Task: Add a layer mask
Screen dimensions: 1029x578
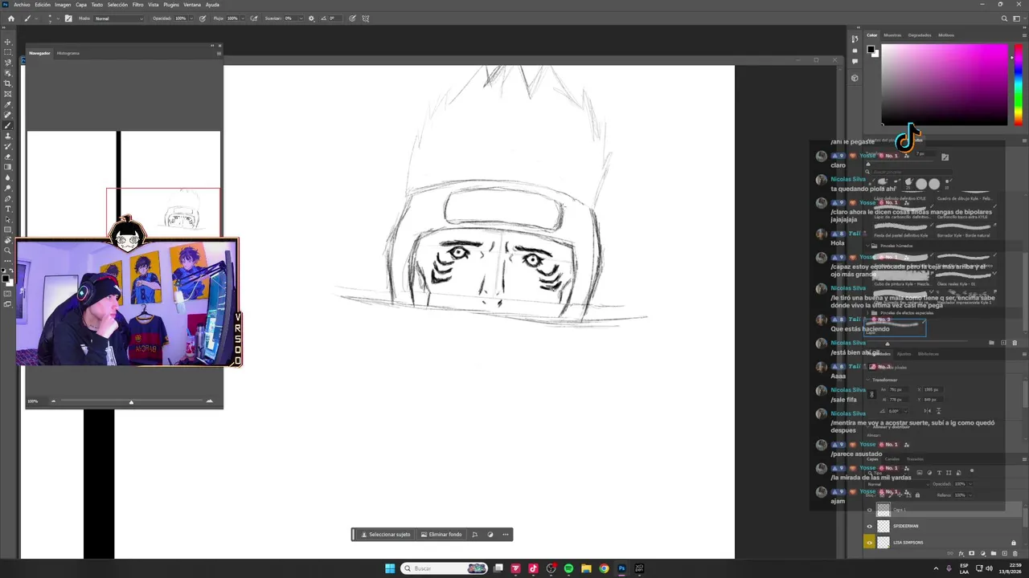Action: click(972, 553)
